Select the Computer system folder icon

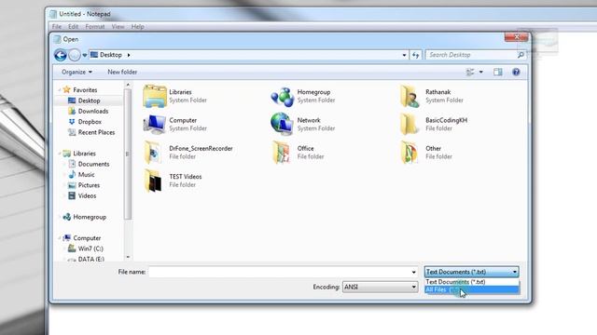[155, 124]
